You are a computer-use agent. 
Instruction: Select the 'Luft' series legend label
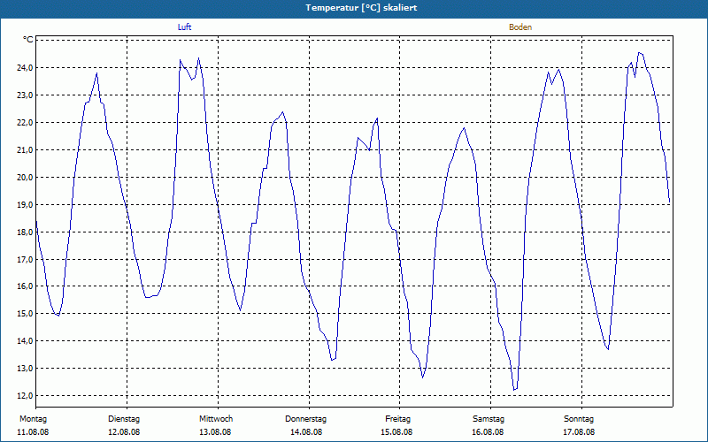[184, 27]
